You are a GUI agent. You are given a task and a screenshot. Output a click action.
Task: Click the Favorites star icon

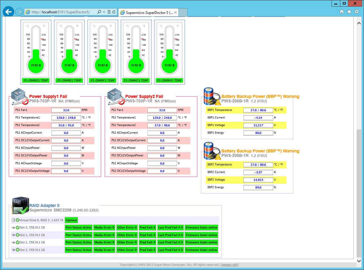349,12
